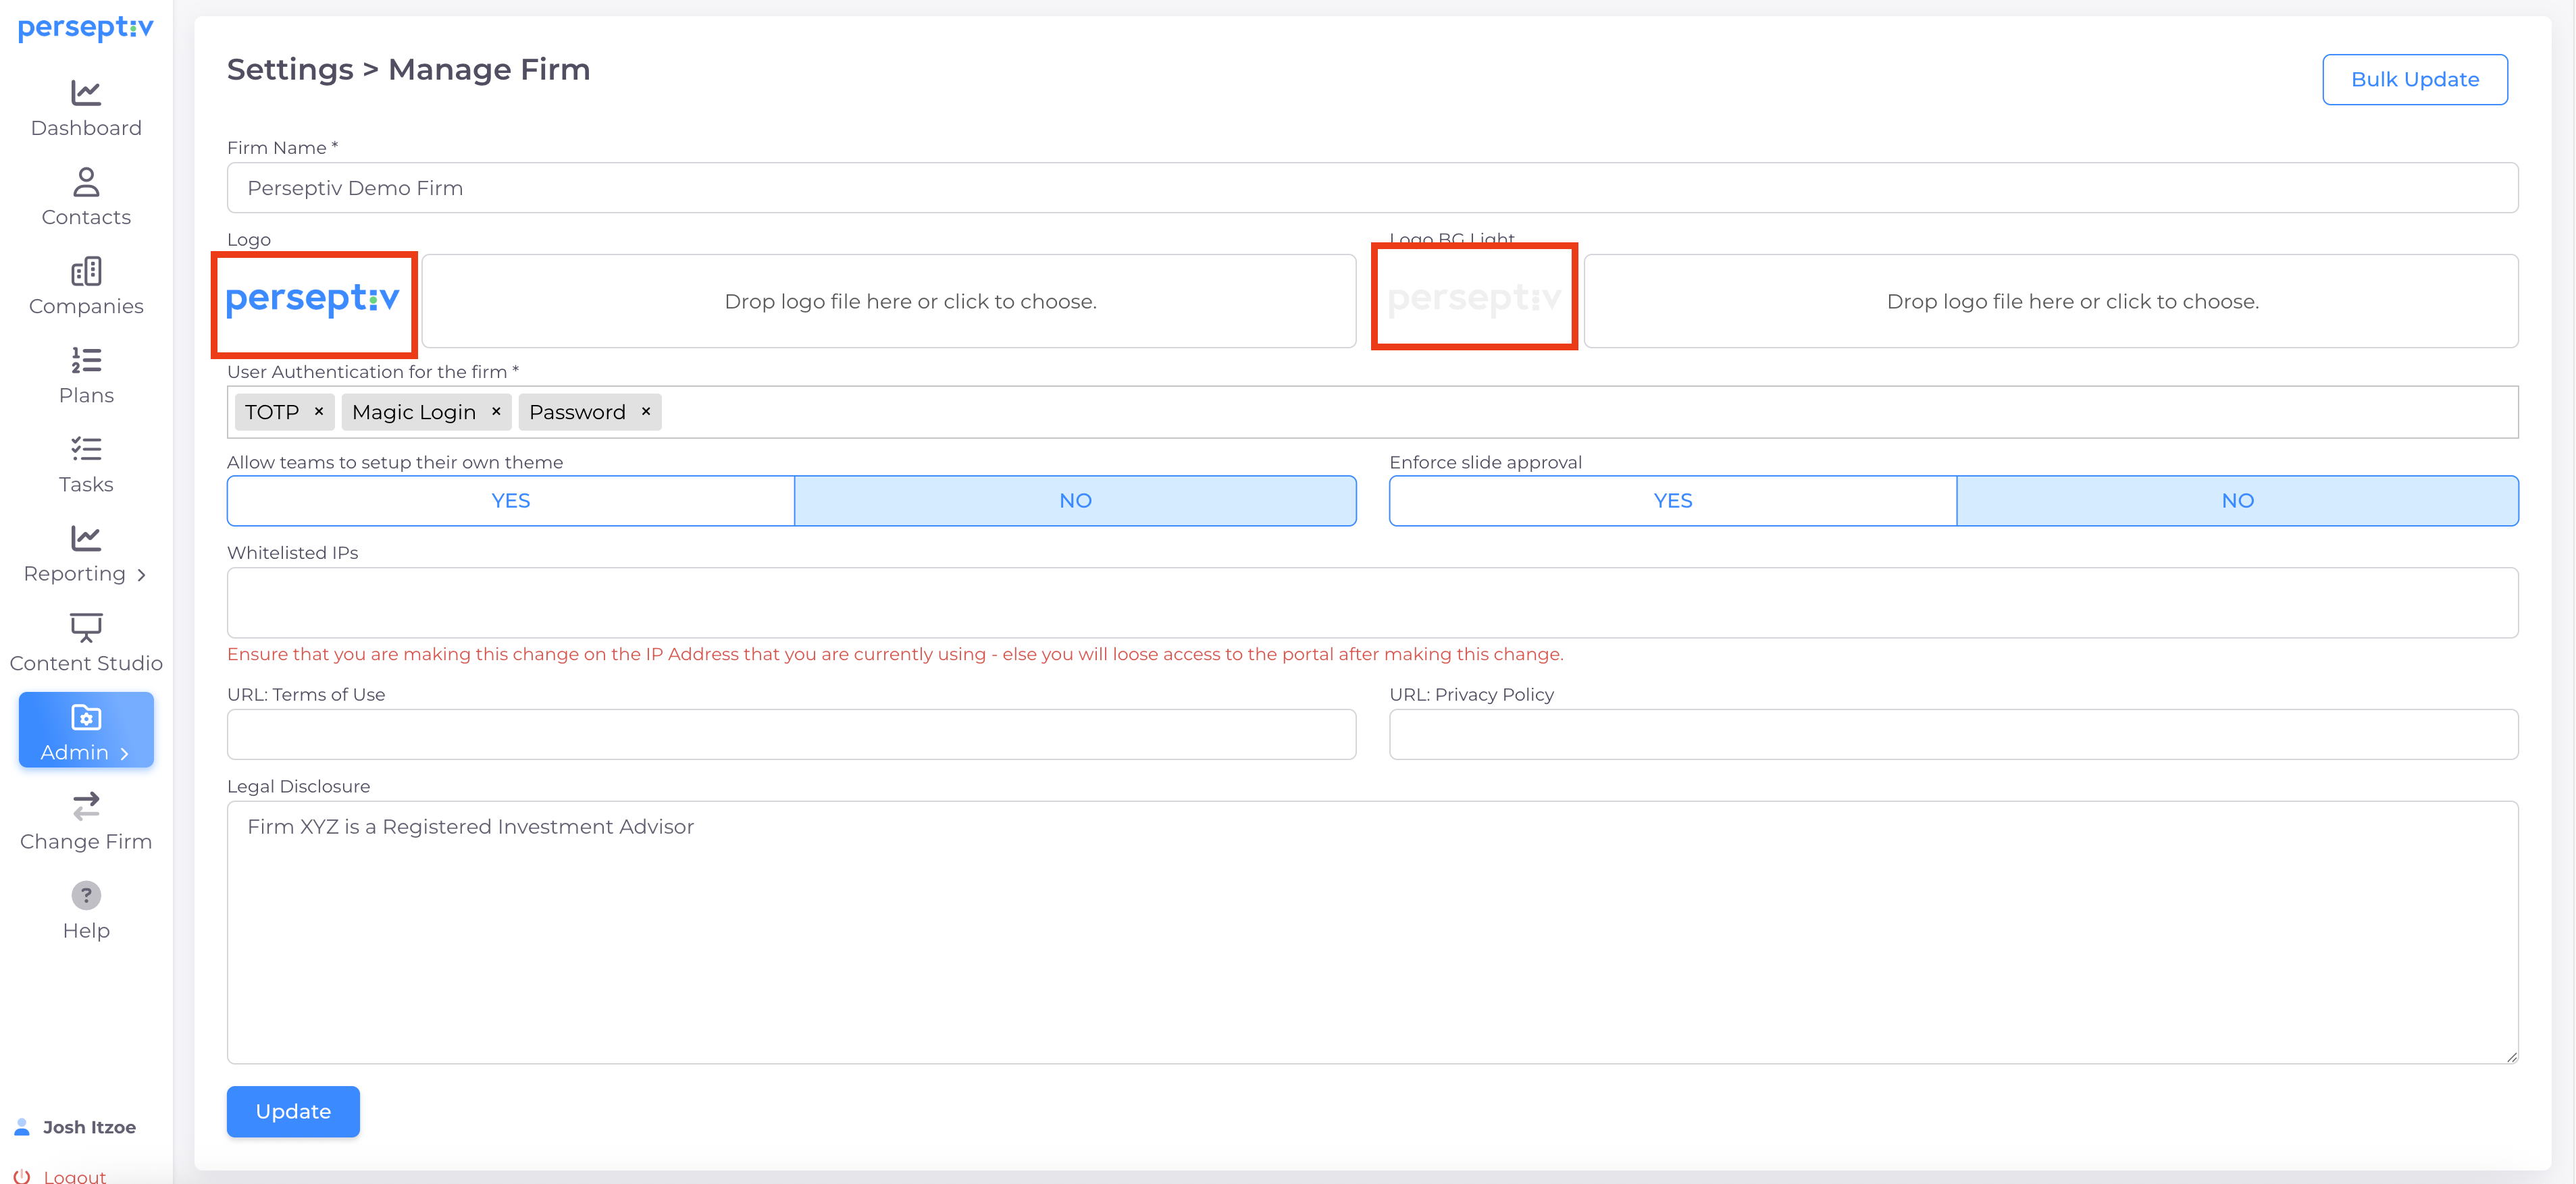Click the Change Firm arrows icon

click(86, 805)
